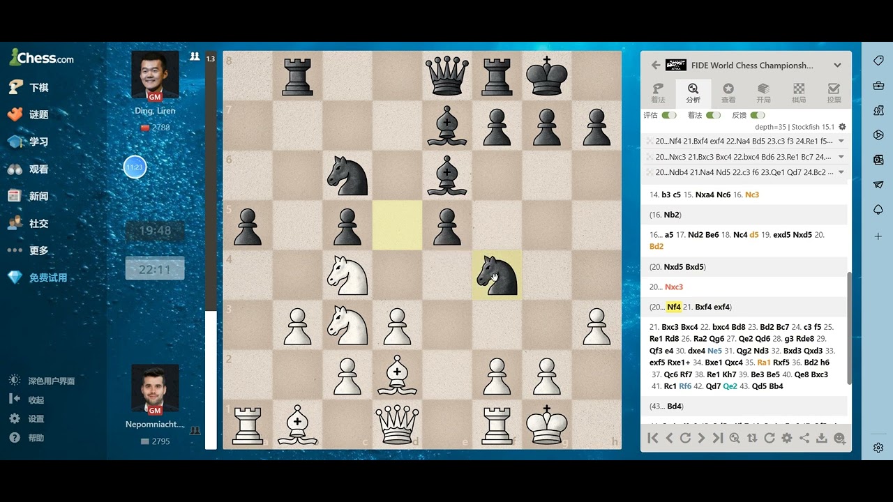Viewport: 893px width, 502px height.
Task: Add a sidebar app with the plus icon
Action: (878, 236)
